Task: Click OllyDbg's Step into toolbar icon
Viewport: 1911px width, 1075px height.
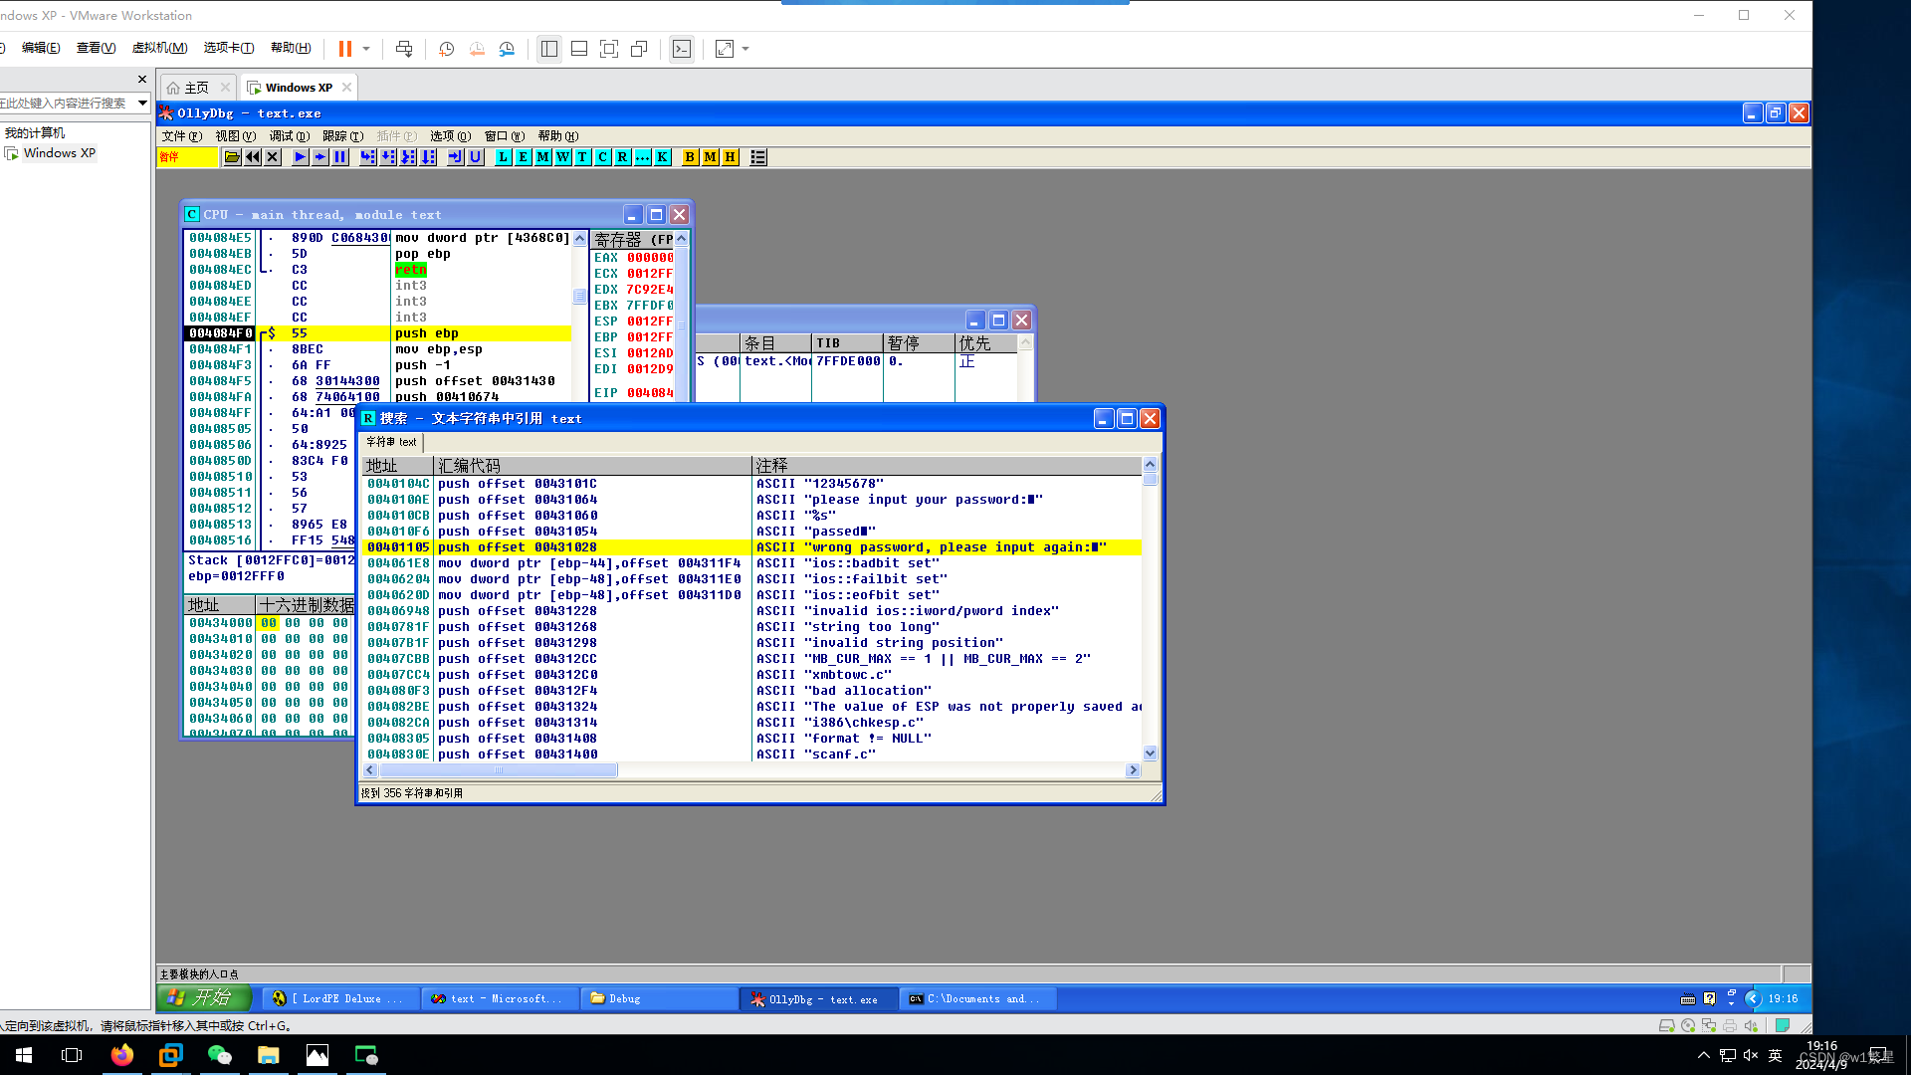Action: pyautogui.click(x=367, y=157)
